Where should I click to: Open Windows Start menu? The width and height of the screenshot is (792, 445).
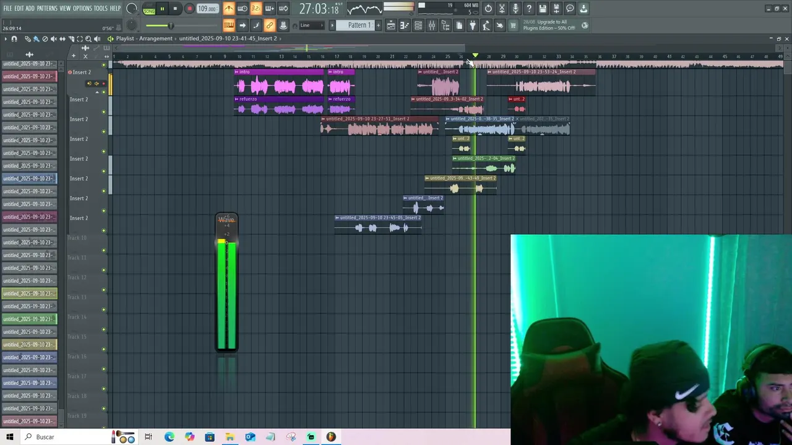coord(9,437)
